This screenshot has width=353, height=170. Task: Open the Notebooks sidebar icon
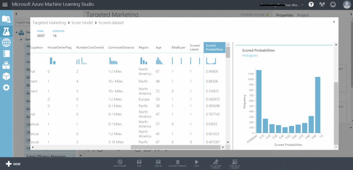(x=6, y=54)
